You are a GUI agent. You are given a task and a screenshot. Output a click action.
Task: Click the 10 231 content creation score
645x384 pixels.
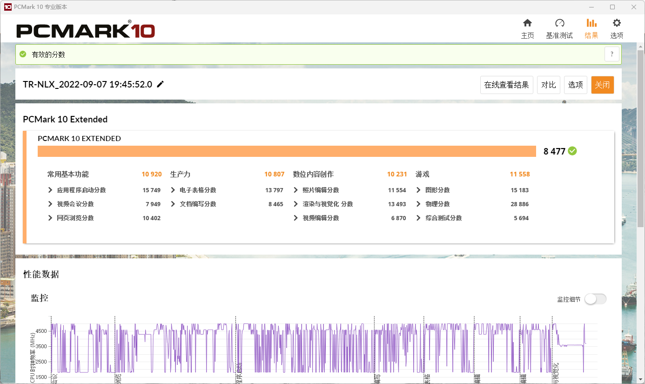397,174
